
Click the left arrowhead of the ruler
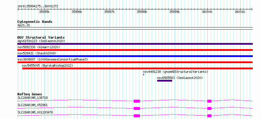[x=18, y=9]
